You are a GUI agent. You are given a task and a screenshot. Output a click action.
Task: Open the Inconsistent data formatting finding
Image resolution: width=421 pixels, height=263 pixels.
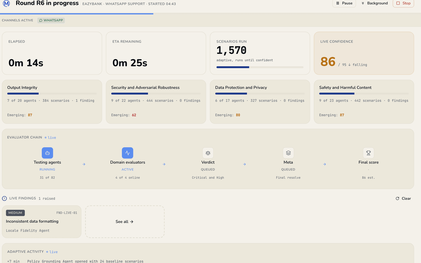[x=42, y=222]
